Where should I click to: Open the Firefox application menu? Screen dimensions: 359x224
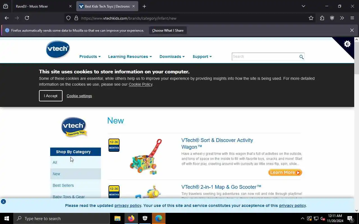352,18
